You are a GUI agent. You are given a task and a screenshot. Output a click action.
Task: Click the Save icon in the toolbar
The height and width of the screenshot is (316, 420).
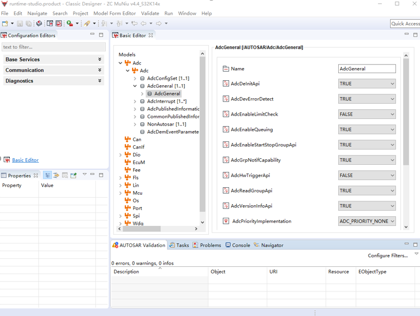pos(20,23)
